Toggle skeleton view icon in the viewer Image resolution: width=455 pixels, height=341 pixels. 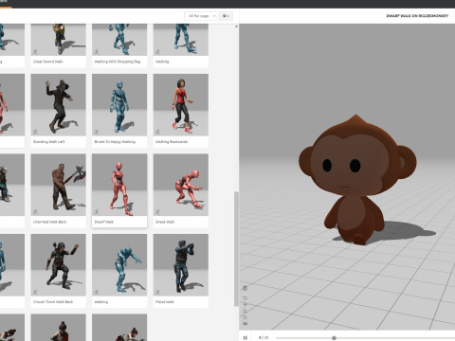point(245,288)
